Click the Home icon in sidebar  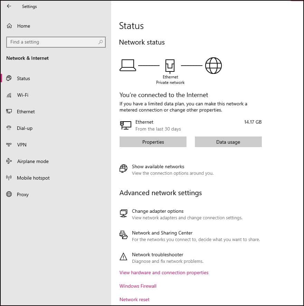click(x=9, y=26)
